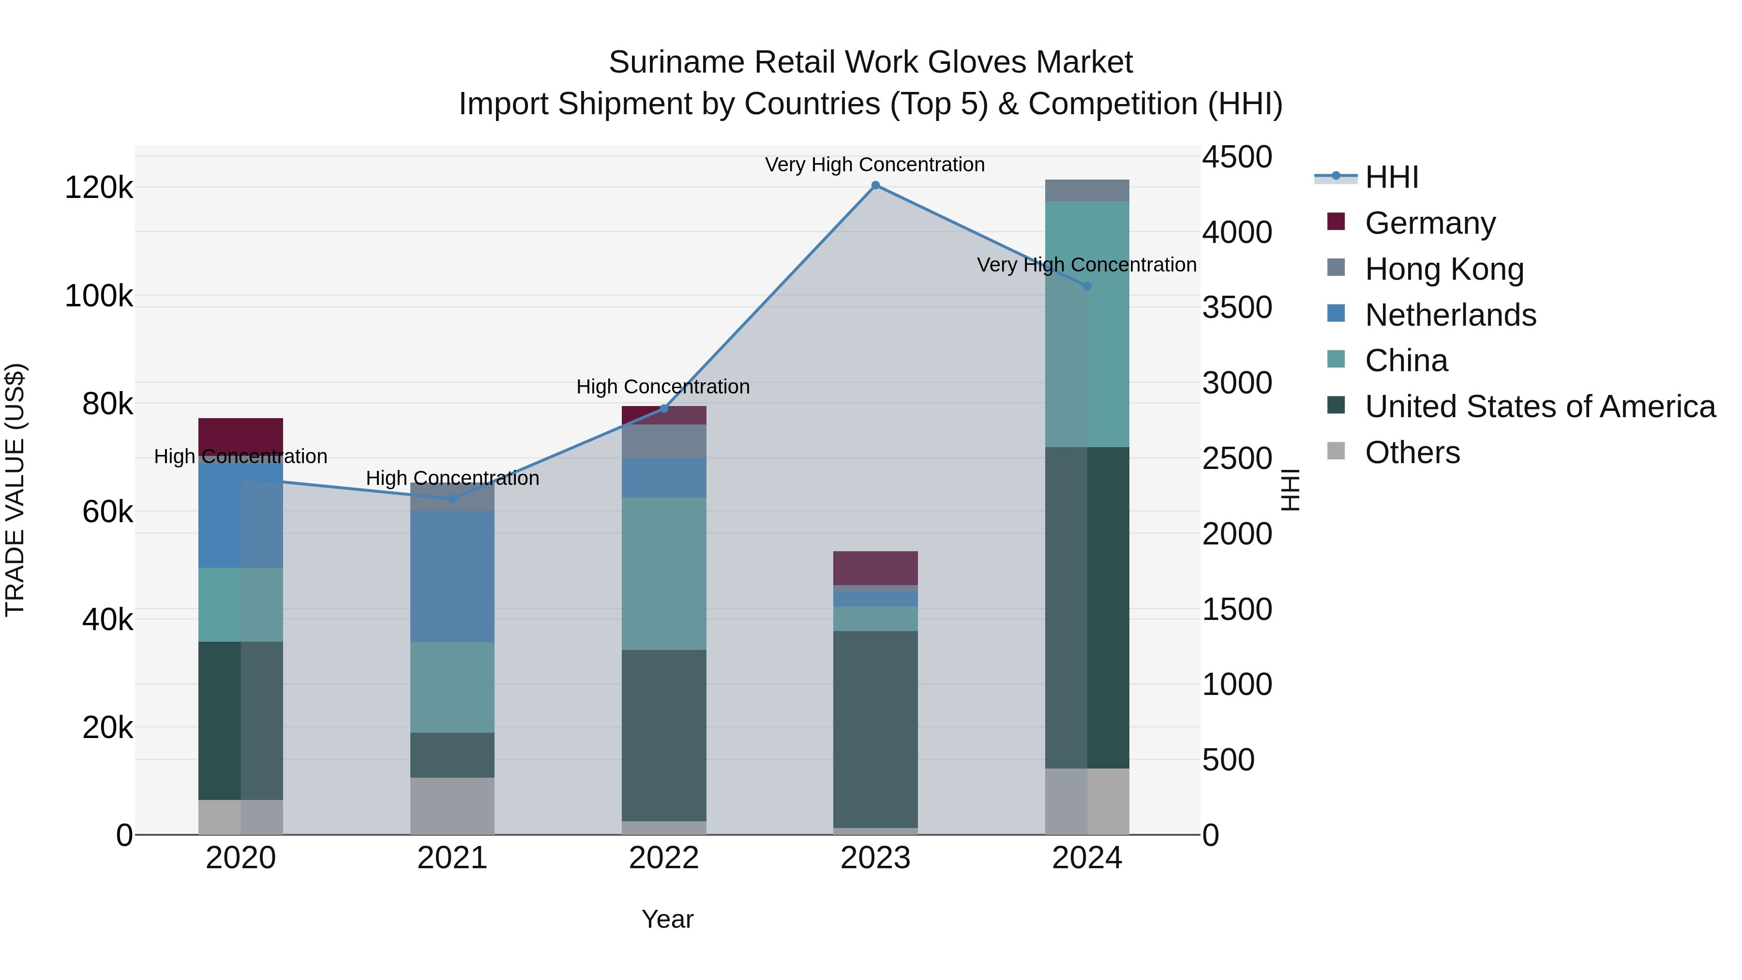Click the HHI data point for 2024
This screenshot has height=980, width=1742.
click(x=1087, y=286)
